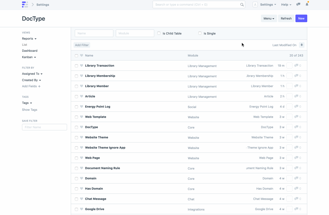Enable the Is Child Table checkbox
Image resolution: width=329 pixels, height=215 pixels.
point(159,33)
